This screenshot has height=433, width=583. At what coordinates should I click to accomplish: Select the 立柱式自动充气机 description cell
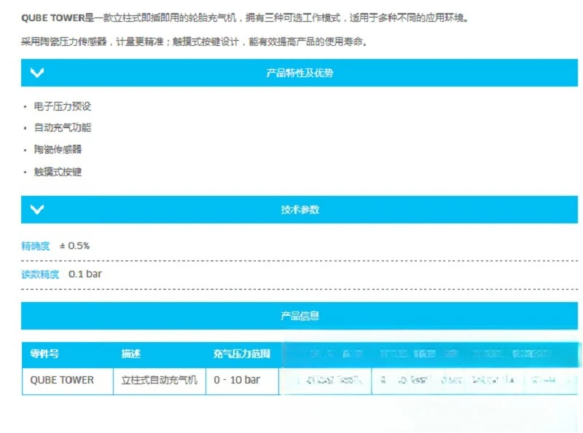coord(160,381)
